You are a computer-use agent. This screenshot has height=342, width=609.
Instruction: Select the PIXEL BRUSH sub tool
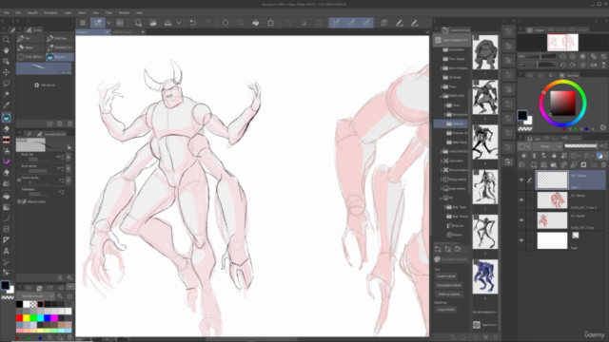click(x=30, y=57)
